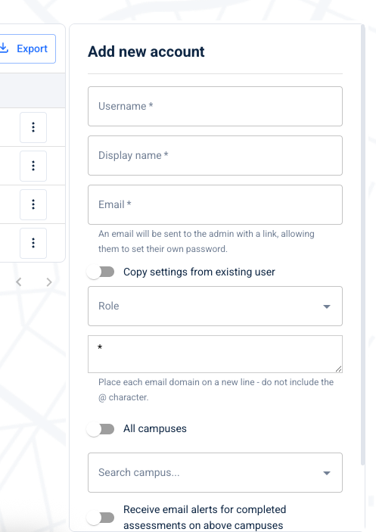Go to previous page with left chevron
376x532 pixels.
(19, 282)
